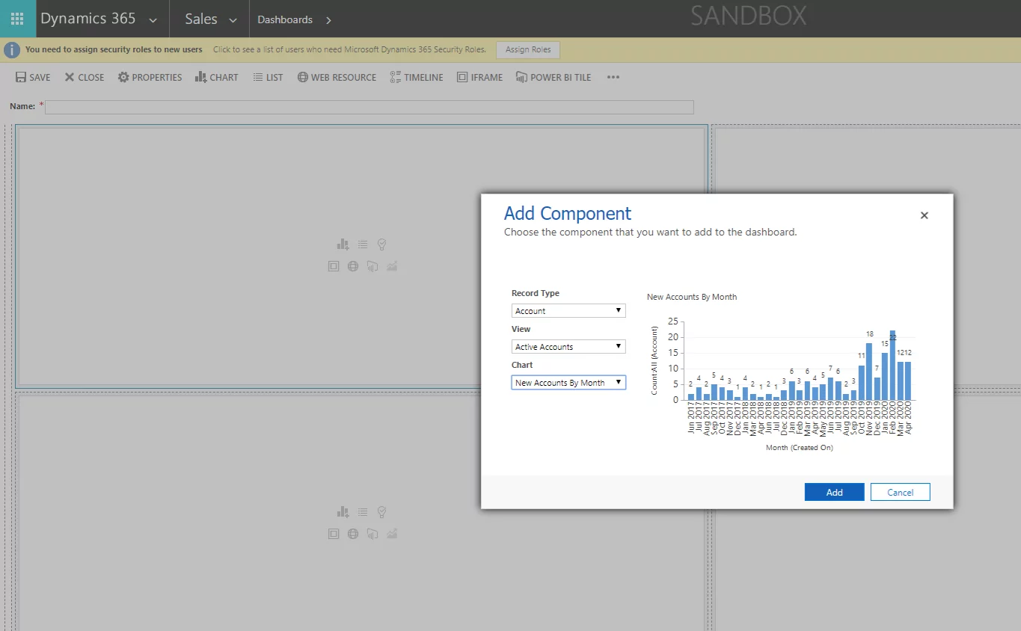Open PROPERTIES from the command bar
The width and height of the screenshot is (1021, 631).
(x=150, y=77)
